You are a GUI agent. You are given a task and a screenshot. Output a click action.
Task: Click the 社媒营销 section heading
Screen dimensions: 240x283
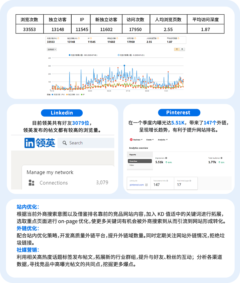(x=28, y=250)
